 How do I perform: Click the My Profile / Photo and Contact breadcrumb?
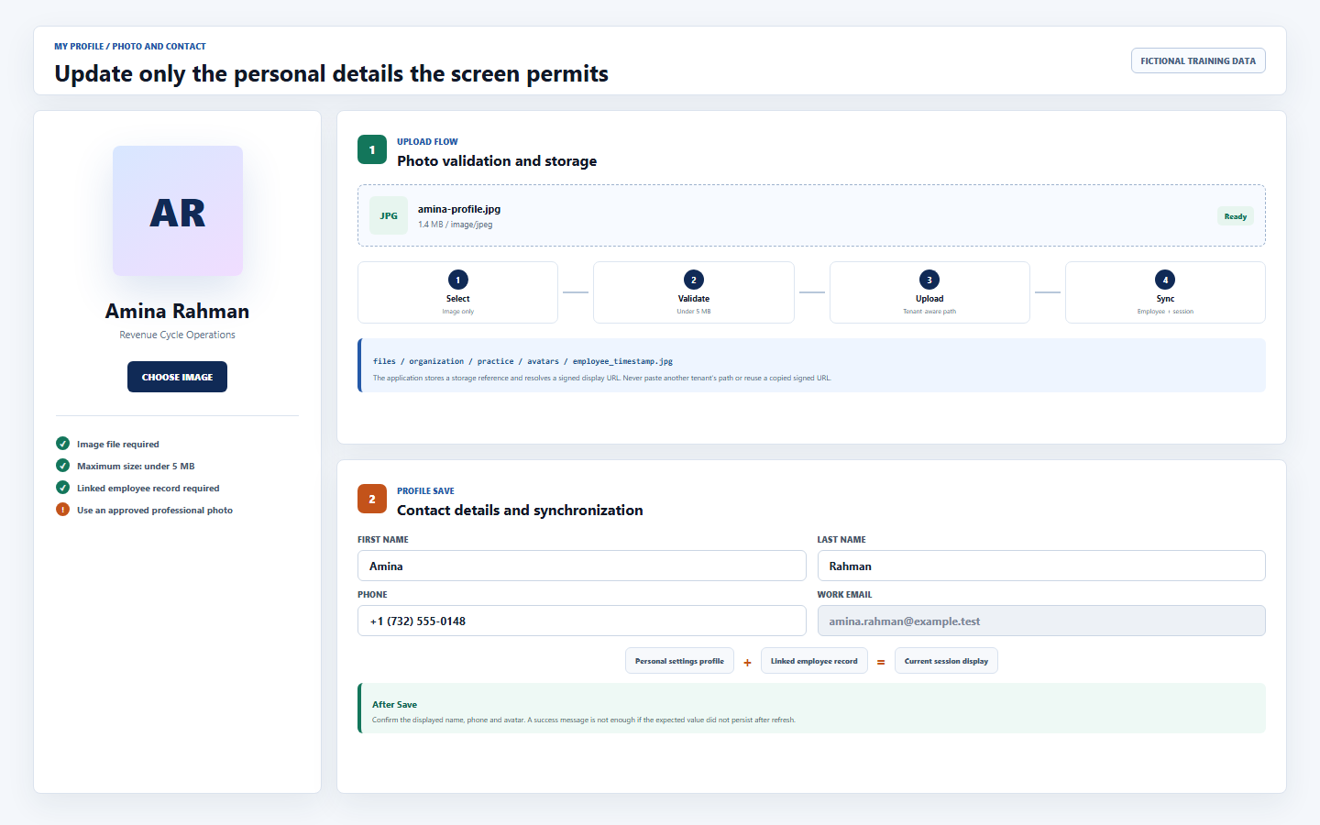130,46
